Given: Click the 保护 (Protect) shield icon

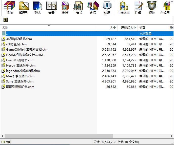Looking at the screenshot, I should coord(152,8).
